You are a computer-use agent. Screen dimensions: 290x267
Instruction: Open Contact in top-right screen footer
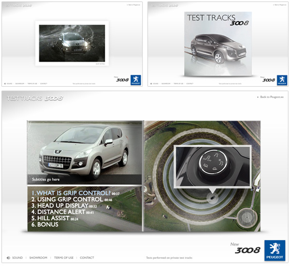190,83
